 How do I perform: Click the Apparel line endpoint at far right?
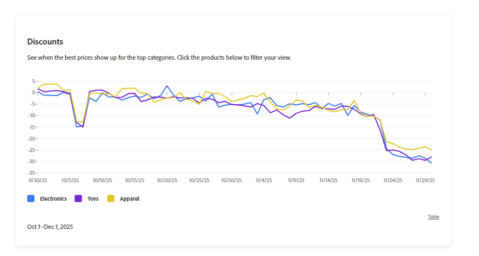click(x=432, y=150)
